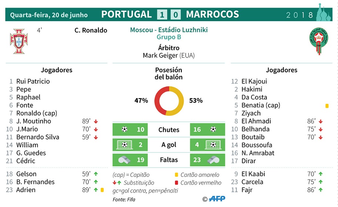Viewport: 338px width, 207px height.
Task: Click the AFP logo
Action: (217, 198)
